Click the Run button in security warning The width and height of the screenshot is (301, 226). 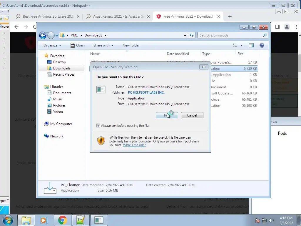coord(167,115)
